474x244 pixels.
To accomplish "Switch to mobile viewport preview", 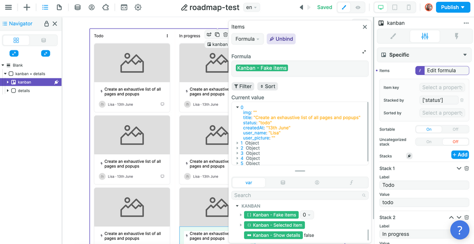I will 409,7.
